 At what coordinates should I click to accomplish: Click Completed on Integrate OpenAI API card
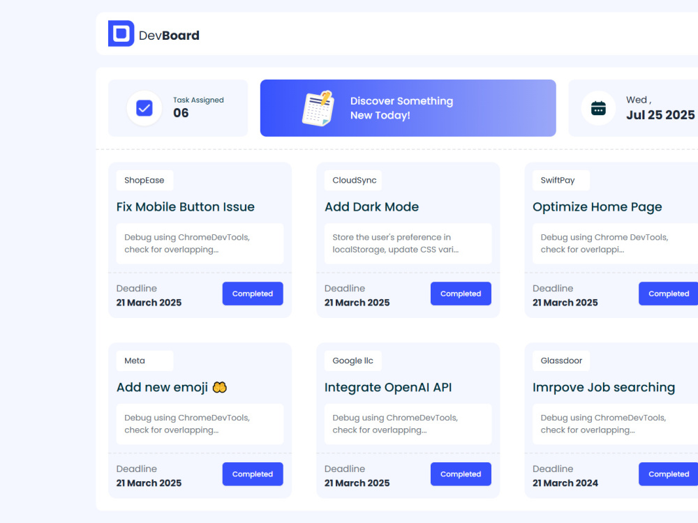[461, 474]
